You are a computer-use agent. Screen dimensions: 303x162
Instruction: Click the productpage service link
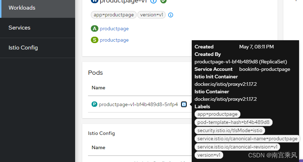click(114, 40)
